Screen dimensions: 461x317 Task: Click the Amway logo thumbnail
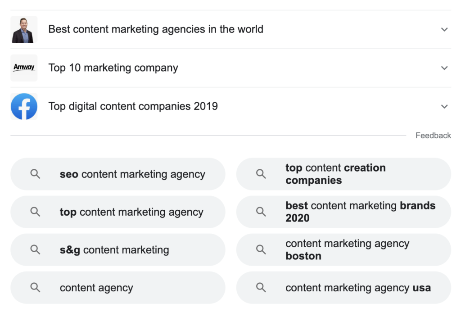click(x=24, y=68)
